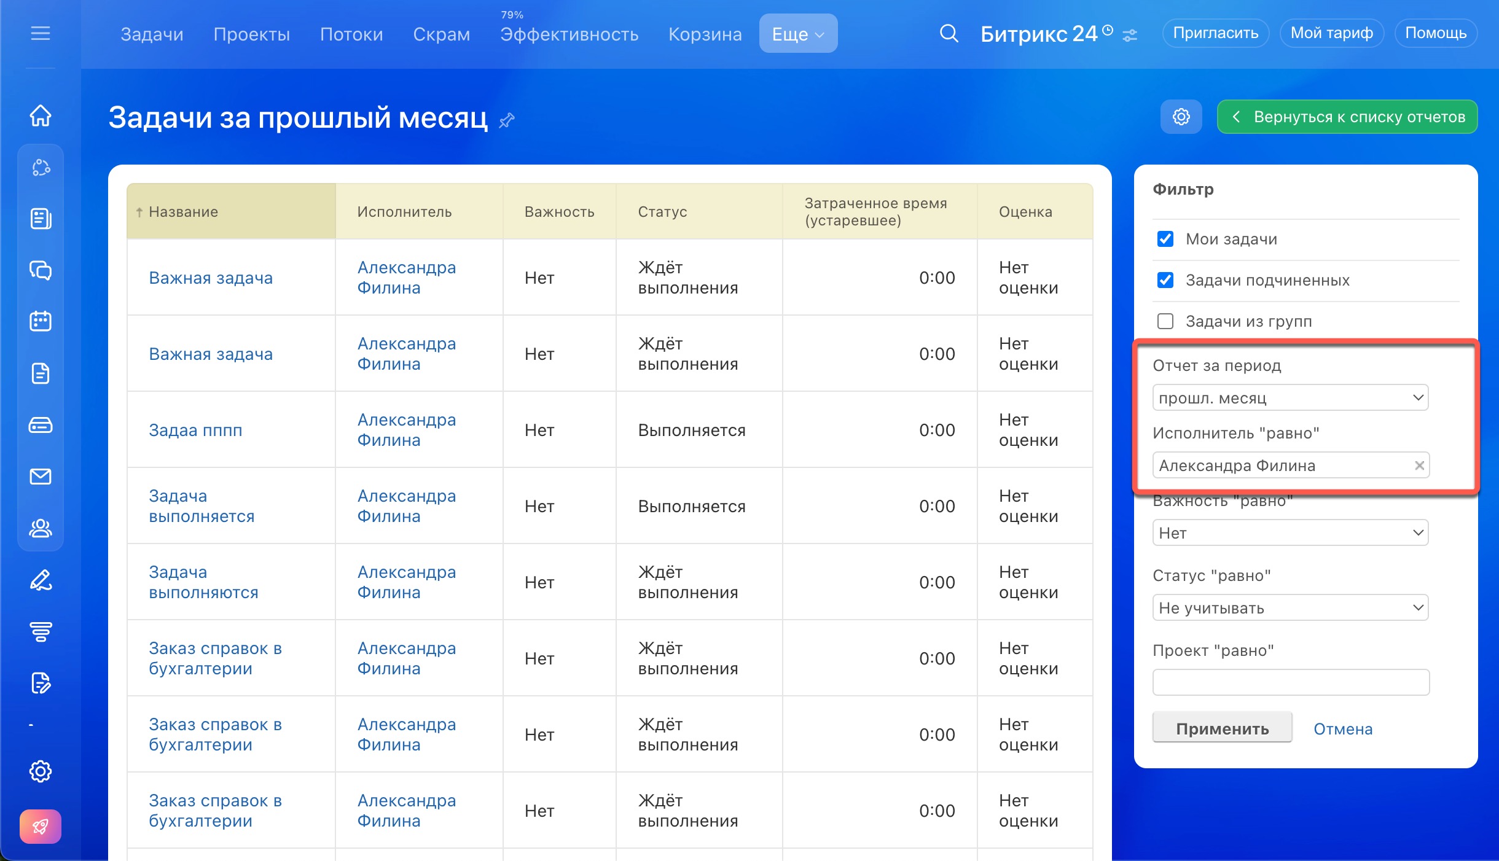Switch to the Корзина tab
Viewport: 1499px width, 861px height.
(705, 34)
